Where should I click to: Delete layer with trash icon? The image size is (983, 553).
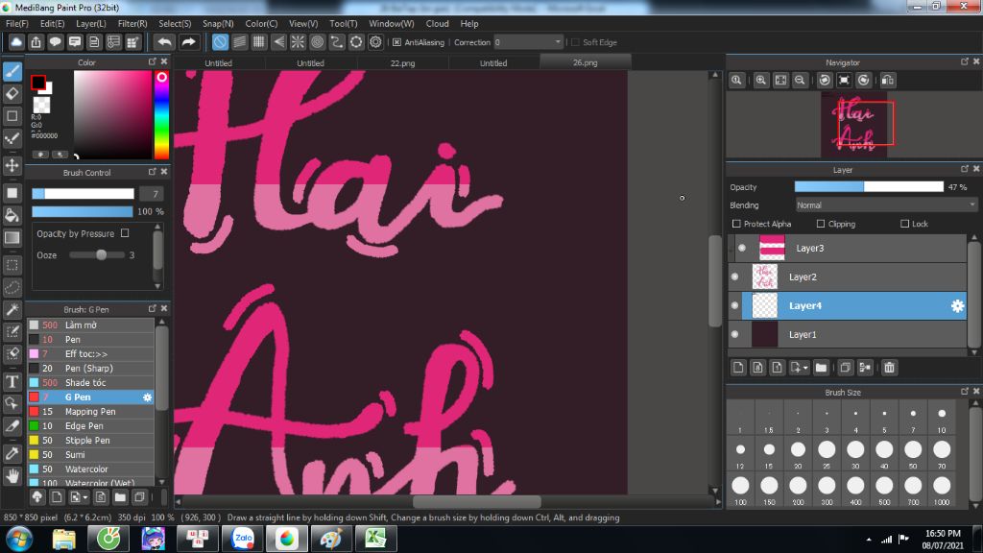[x=889, y=368]
